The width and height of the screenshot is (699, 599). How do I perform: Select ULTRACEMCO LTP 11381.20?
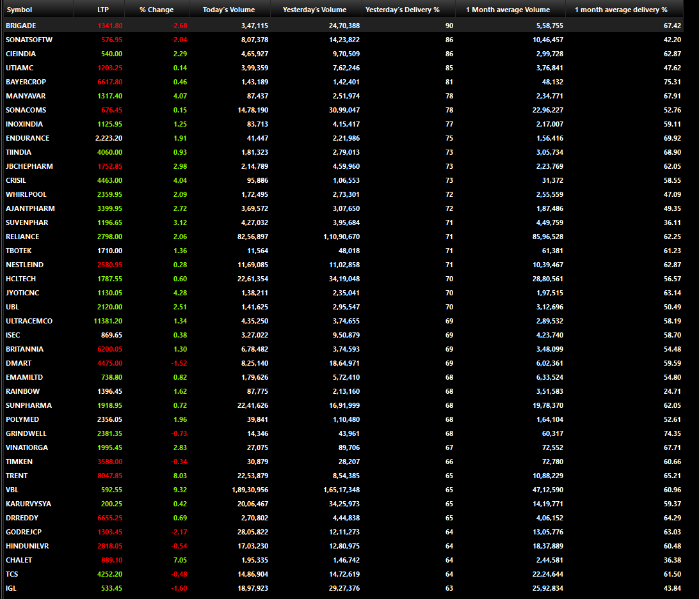pos(108,321)
